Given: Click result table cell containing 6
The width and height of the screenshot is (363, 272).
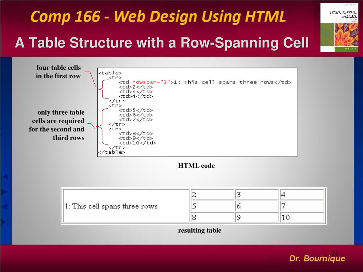Looking at the screenshot, I should pyautogui.click(x=257, y=206).
